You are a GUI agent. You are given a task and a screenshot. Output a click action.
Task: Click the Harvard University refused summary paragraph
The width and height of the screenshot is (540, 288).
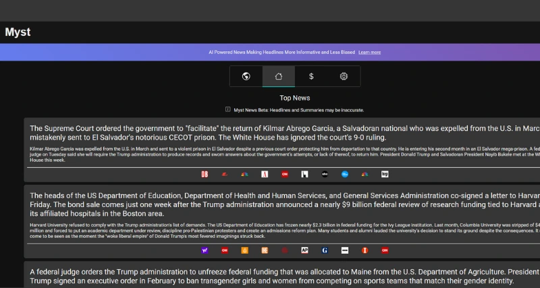[x=285, y=231]
